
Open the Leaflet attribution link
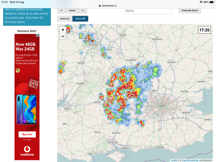click(174, 161)
